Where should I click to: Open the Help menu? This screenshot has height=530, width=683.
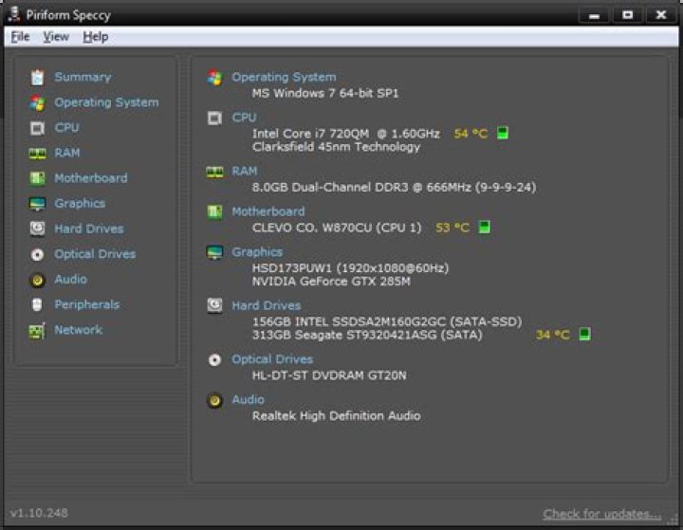coord(96,37)
